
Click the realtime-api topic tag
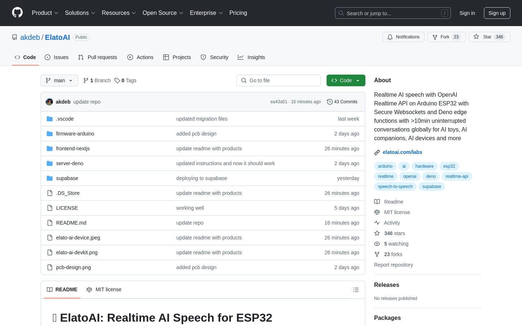457,176
